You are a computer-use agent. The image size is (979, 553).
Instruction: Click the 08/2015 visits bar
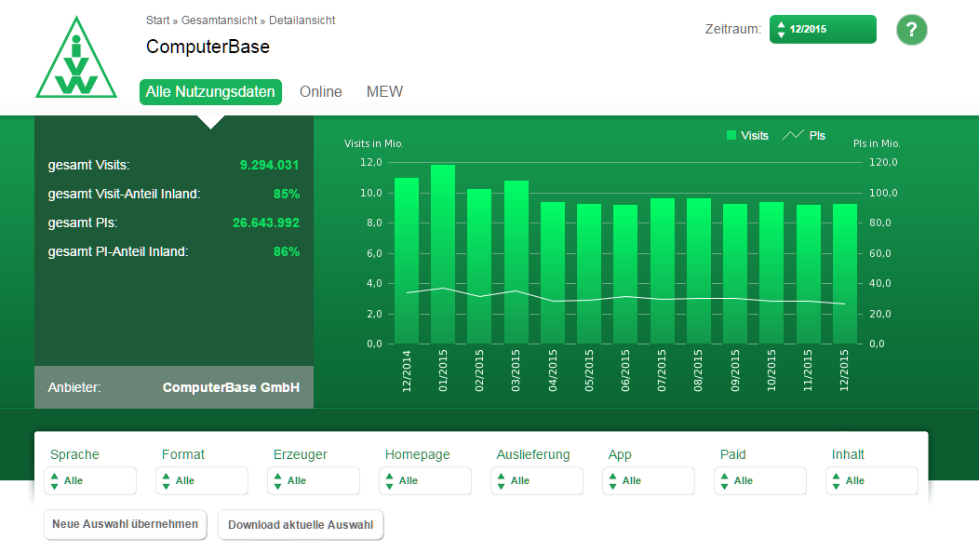tap(699, 271)
